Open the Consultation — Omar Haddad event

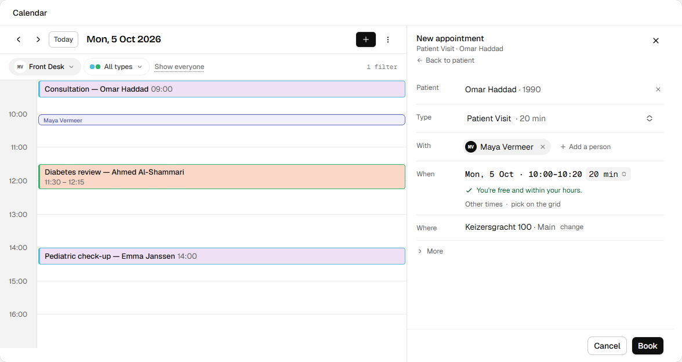(222, 89)
